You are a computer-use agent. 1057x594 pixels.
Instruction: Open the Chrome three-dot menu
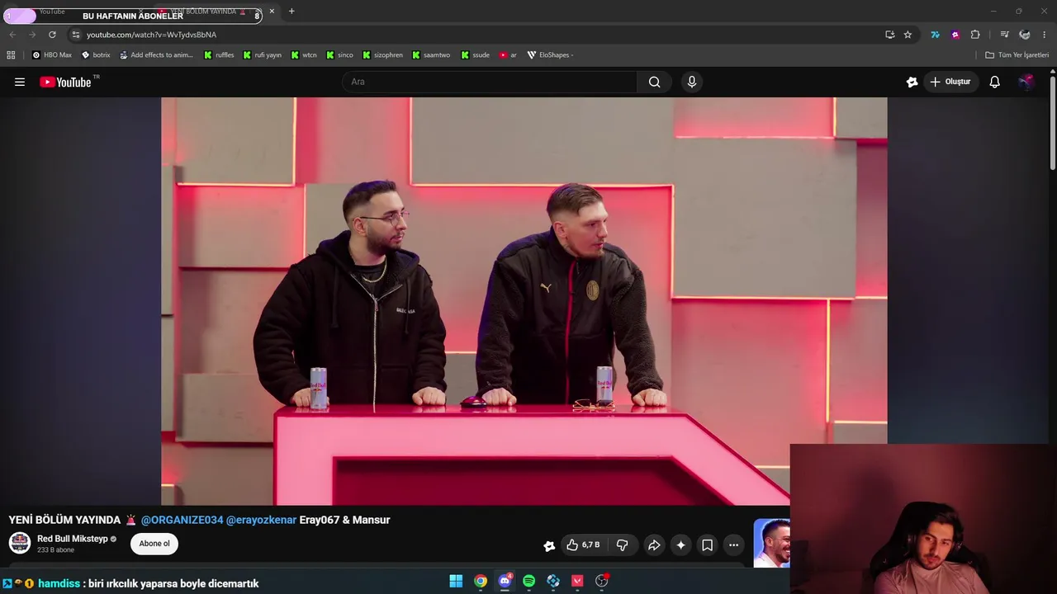(x=1044, y=35)
